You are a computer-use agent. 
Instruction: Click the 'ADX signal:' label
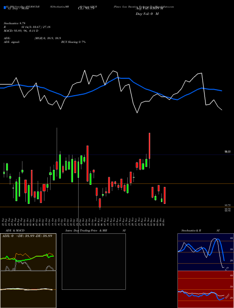pyautogui.click(x=12, y=42)
